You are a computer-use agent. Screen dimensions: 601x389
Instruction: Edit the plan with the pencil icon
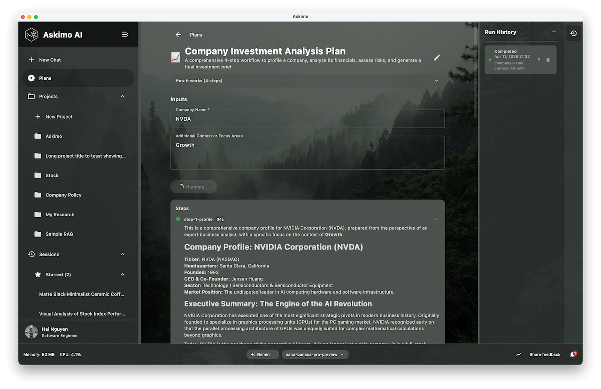(x=437, y=57)
